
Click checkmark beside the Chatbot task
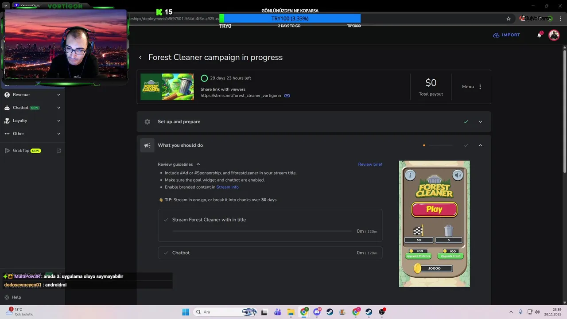pyautogui.click(x=166, y=253)
